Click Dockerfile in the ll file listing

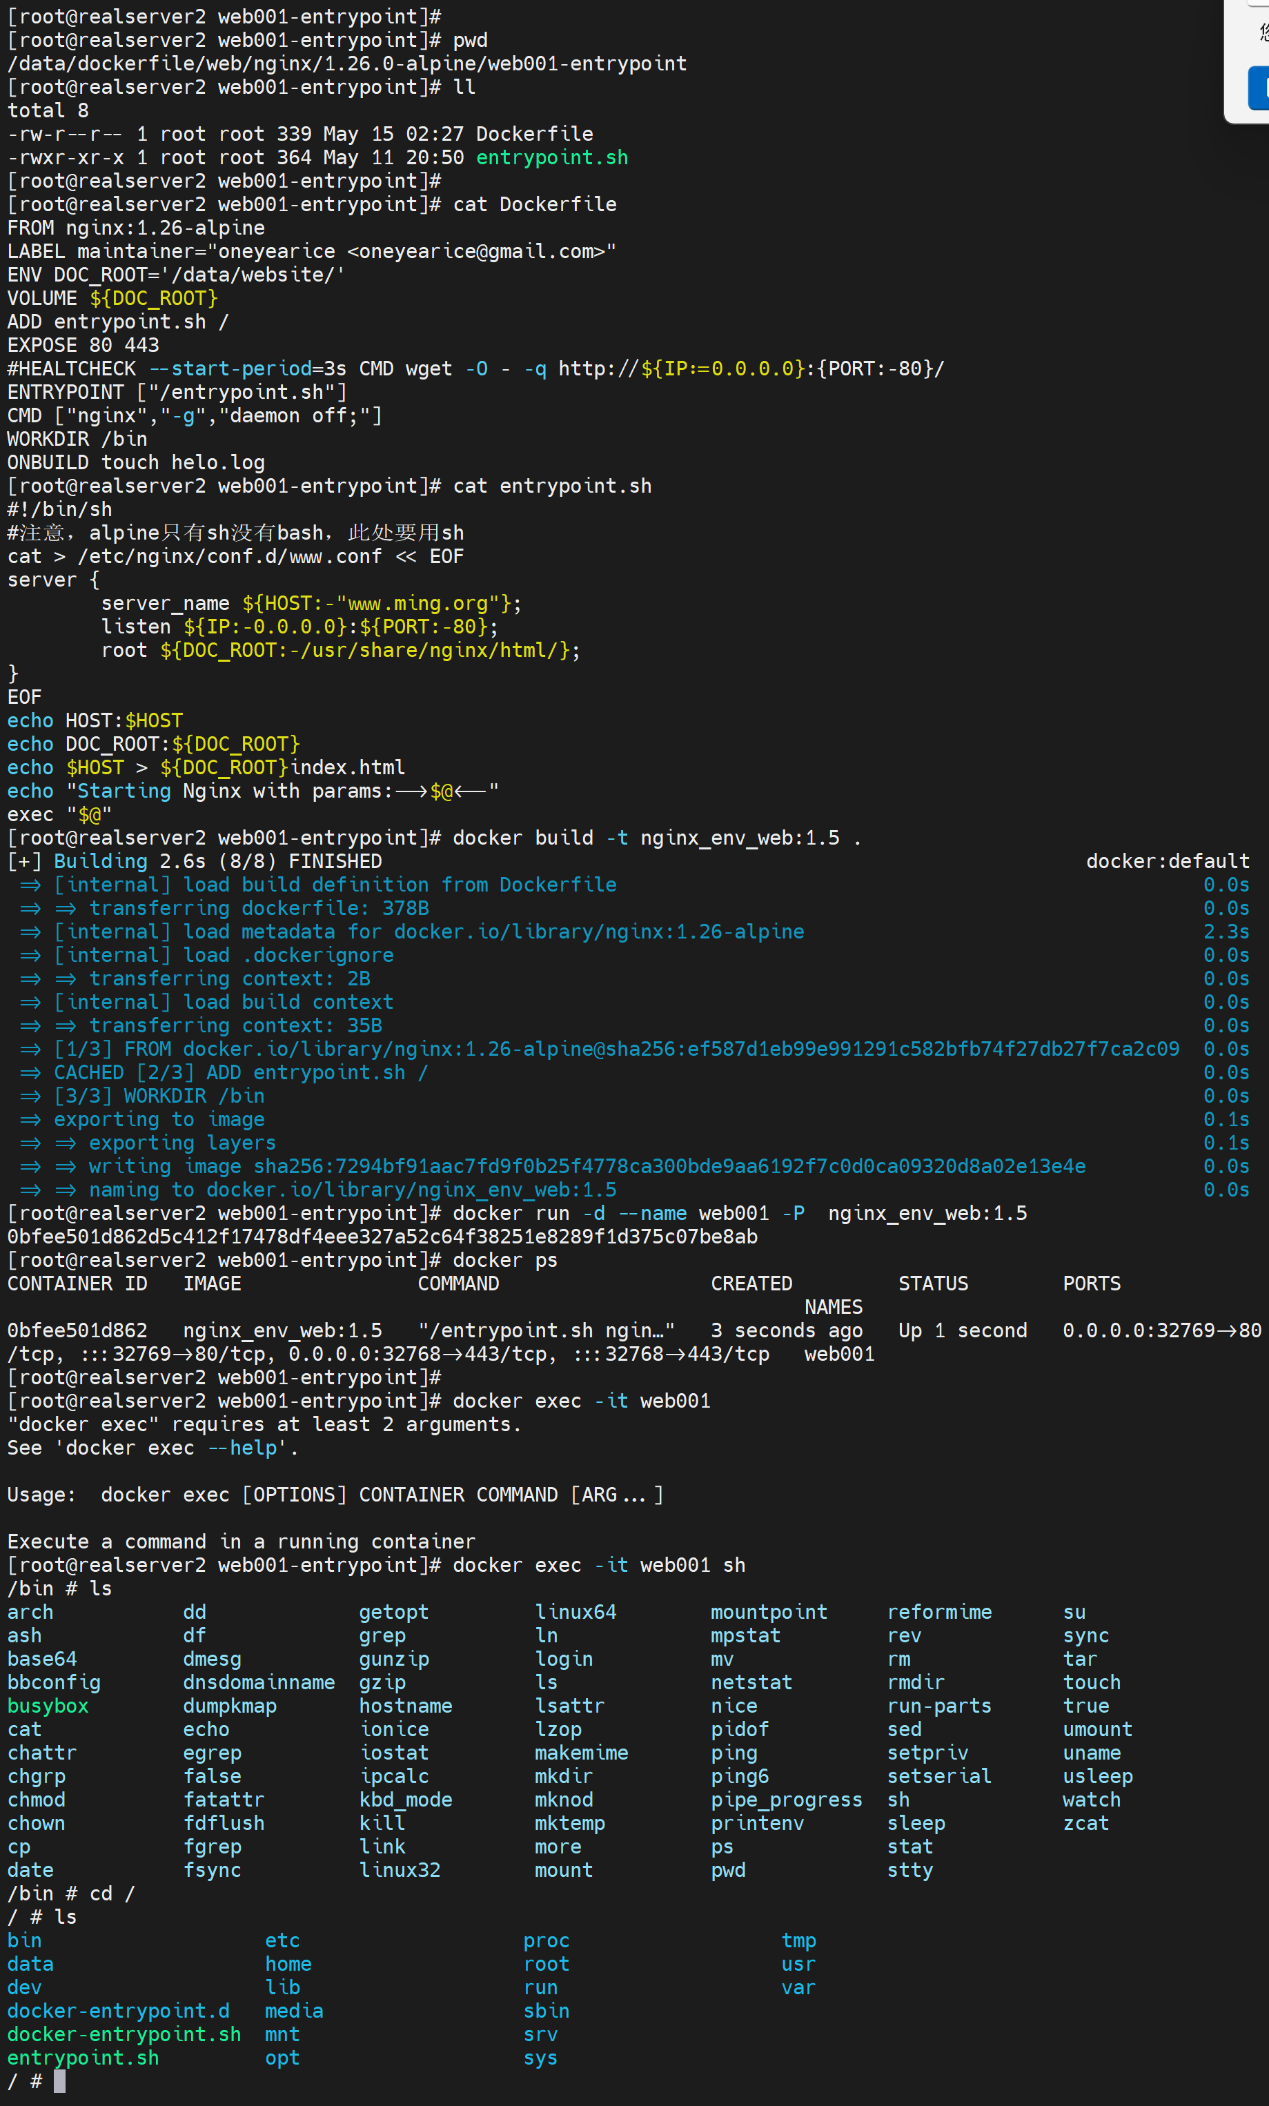[x=534, y=134]
